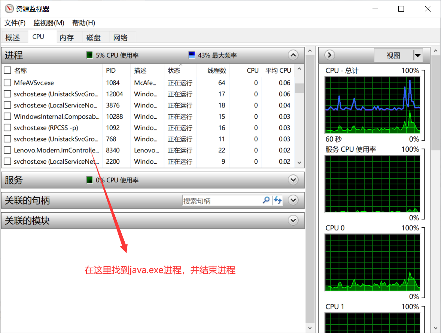Open the 视图 dropdown arrow

tap(418, 55)
